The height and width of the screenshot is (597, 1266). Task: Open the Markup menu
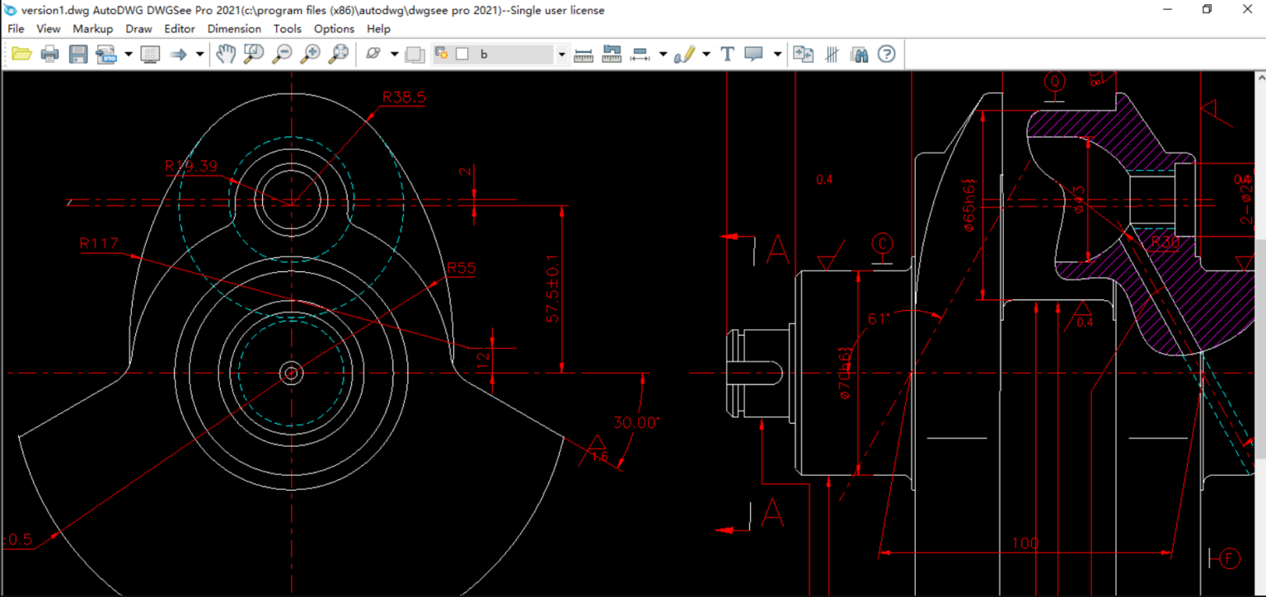click(91, 28)
